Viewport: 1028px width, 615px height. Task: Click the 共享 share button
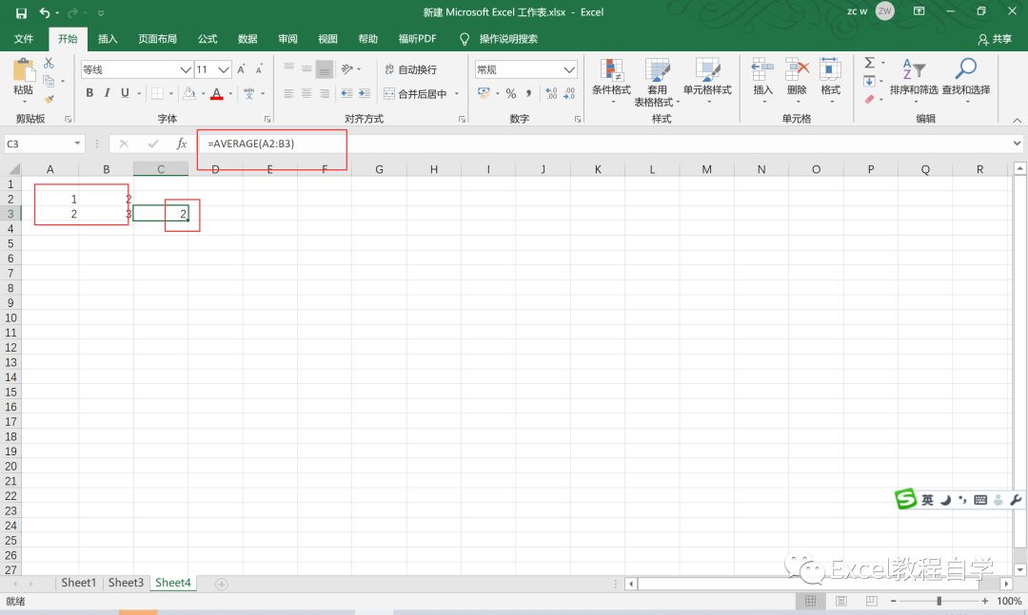(x=995, y=39)
